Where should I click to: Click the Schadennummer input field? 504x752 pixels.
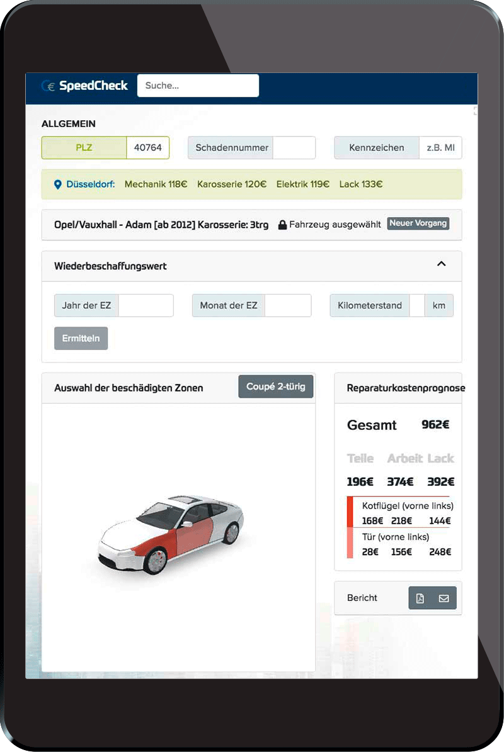[x=294, y=148]
